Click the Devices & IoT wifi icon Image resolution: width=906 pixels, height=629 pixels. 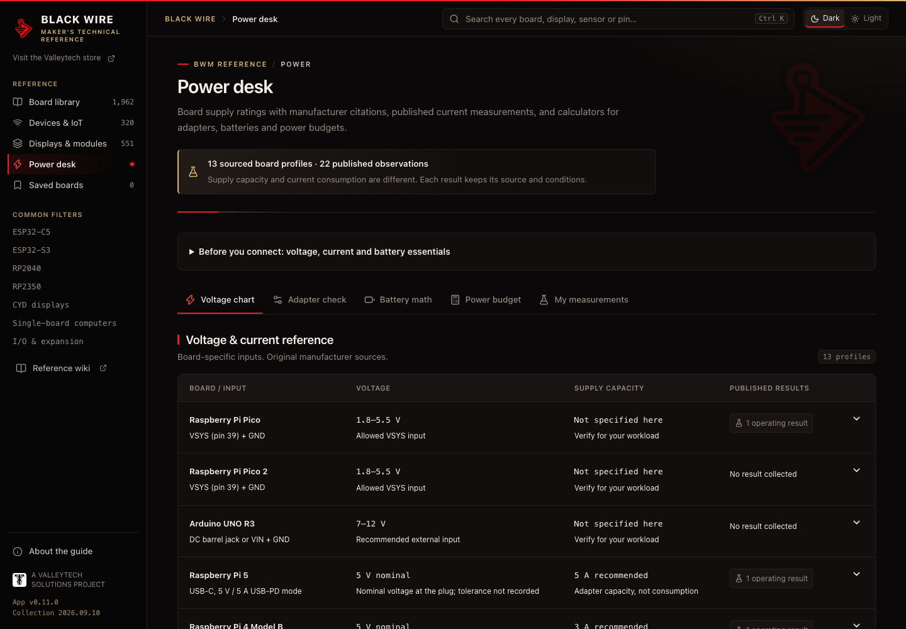coord(18,123)
